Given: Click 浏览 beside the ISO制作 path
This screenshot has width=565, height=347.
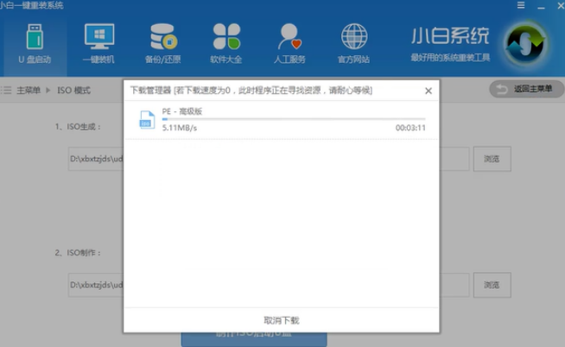Looking at the screenshot, I should point(492,285).
